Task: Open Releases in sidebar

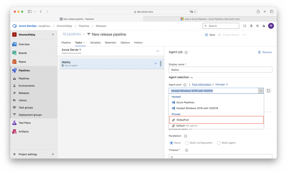Action: pos(24,93)
